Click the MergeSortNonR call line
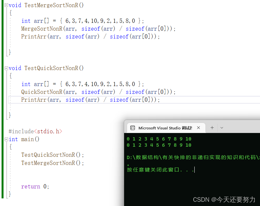The width and height of the screenshot is (260, 206). (x=98, y=29)
